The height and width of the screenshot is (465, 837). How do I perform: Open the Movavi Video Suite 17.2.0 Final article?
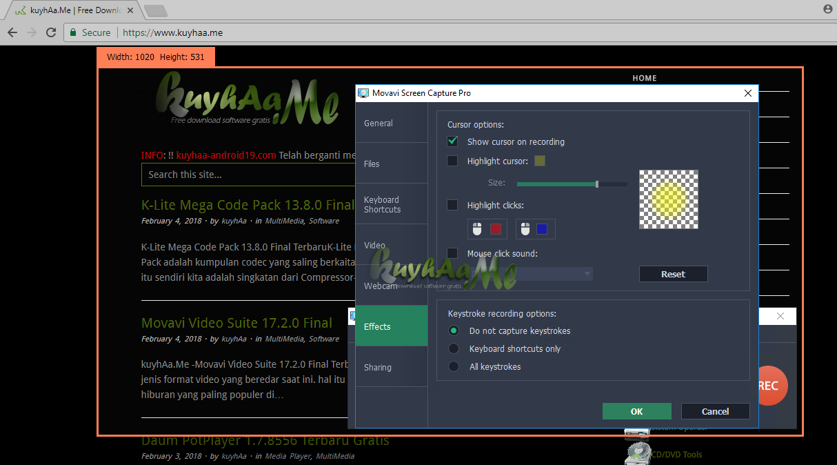pos(236,323)
